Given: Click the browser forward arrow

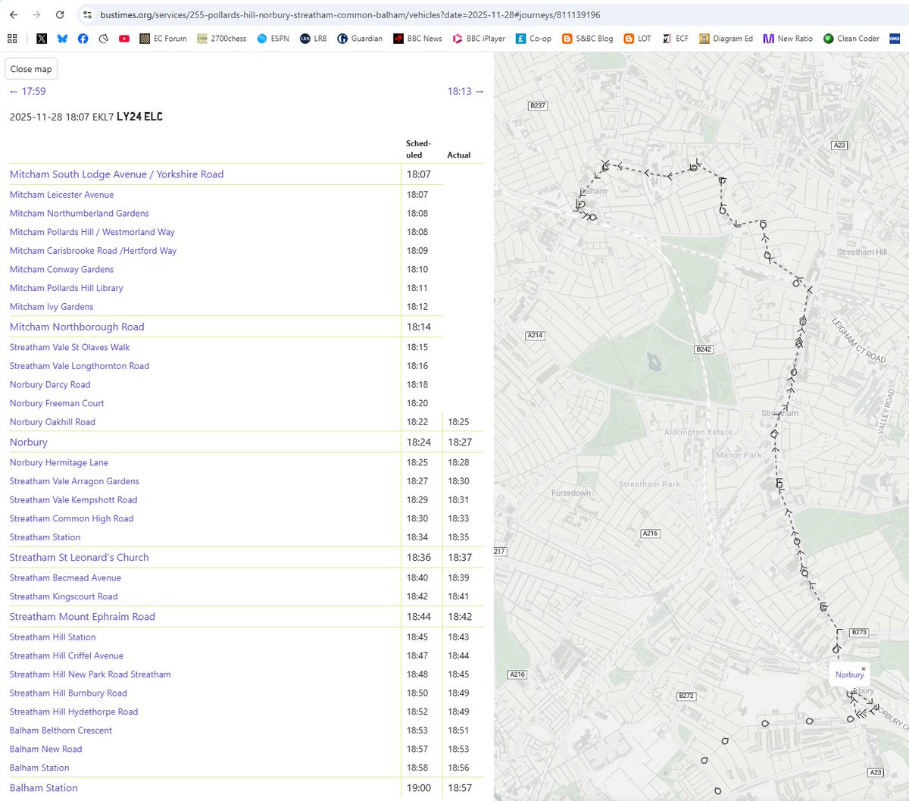Looking at the screenshot, I should click(36, 14).
